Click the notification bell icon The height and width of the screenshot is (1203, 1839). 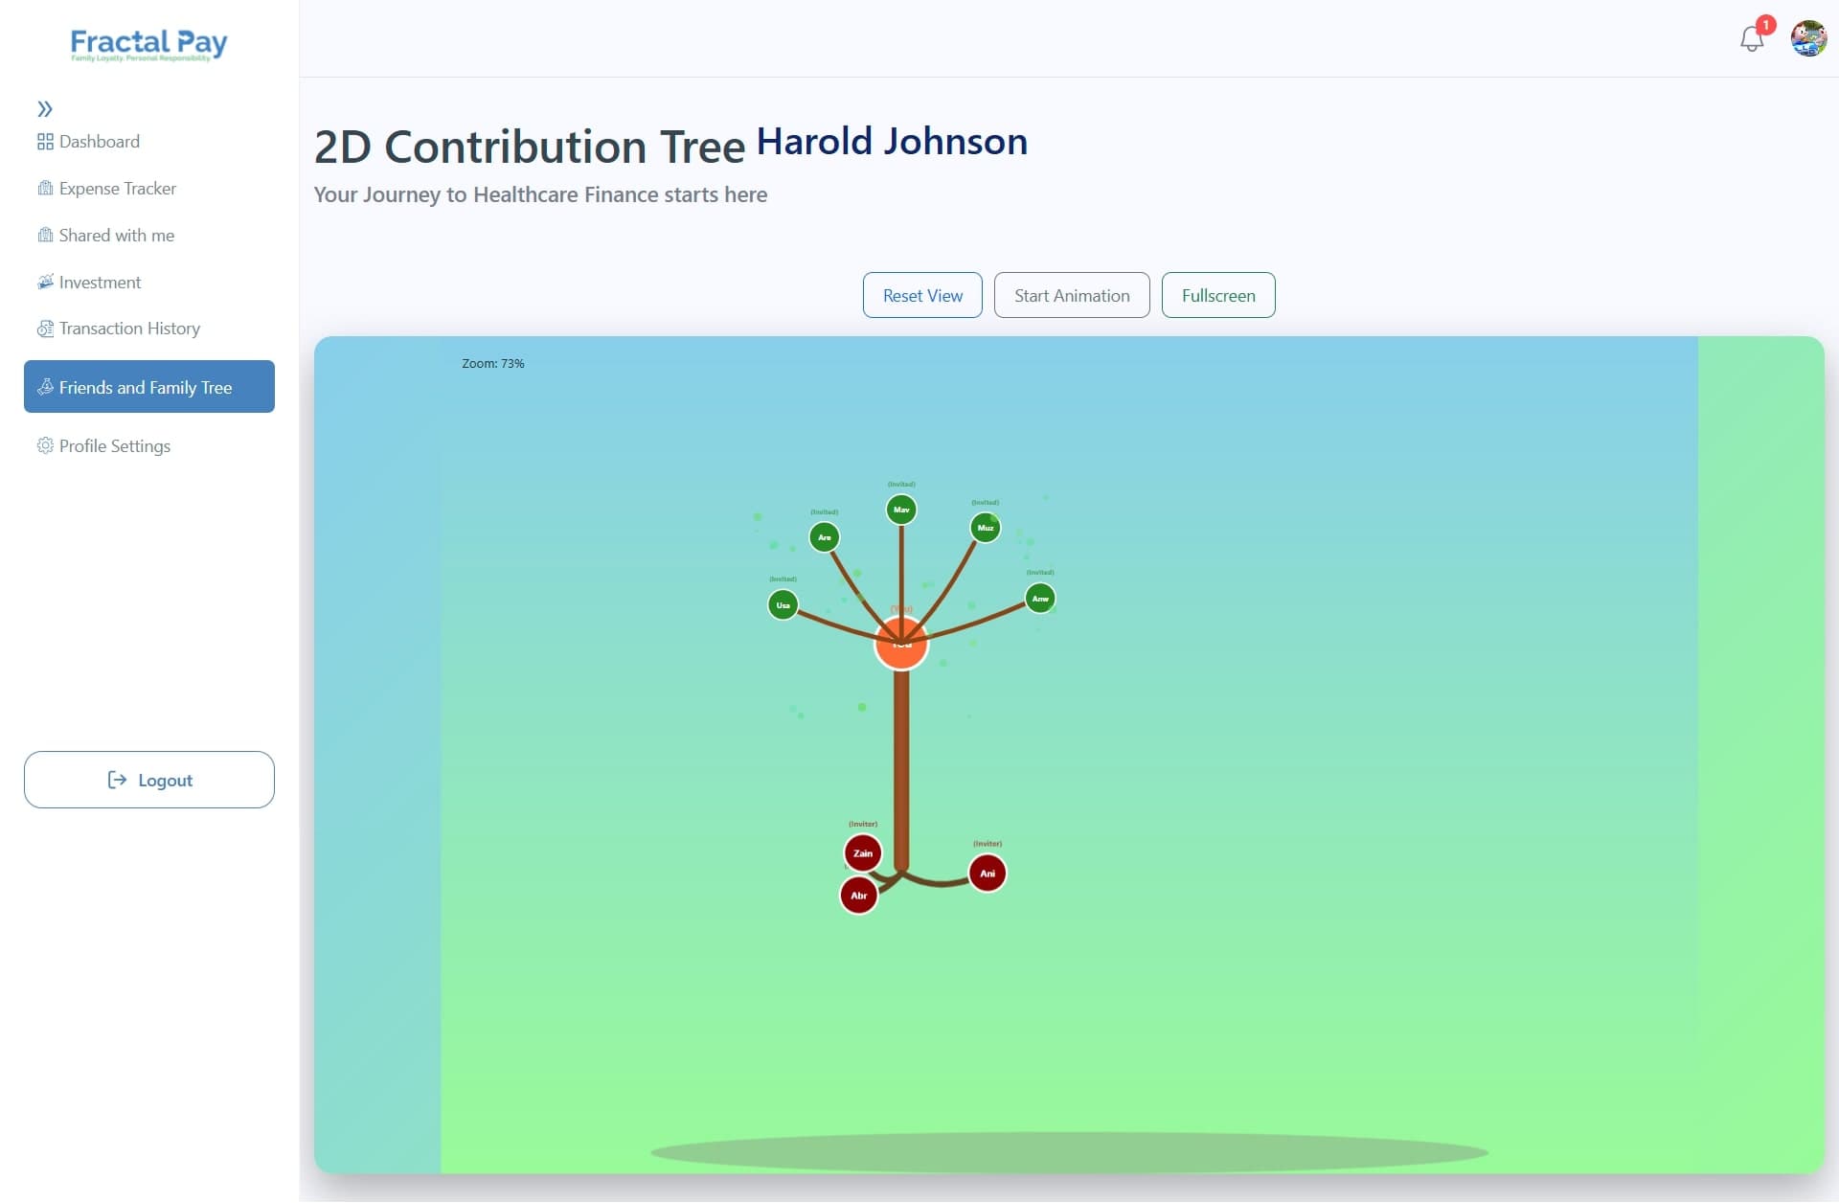(x=1751, y=39)
